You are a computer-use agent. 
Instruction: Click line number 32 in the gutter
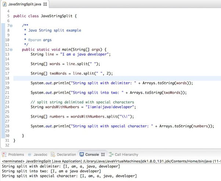tap(7, 145)
